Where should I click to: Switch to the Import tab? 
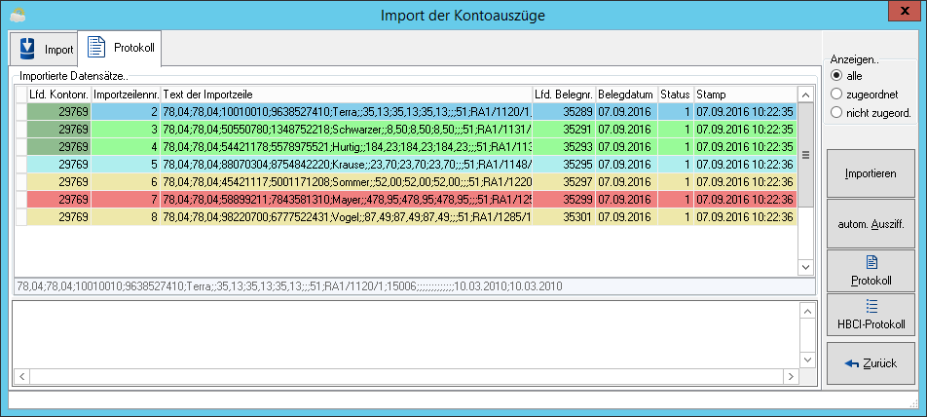pos(44,49)
